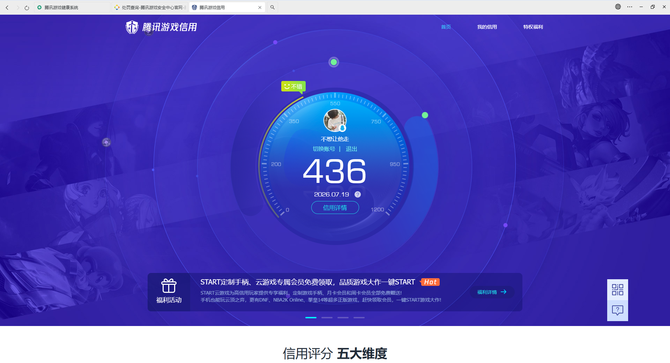The image size is (670, 363).
Task: Open the browser search magnifier icon
Action: click(x=273, y=7)
